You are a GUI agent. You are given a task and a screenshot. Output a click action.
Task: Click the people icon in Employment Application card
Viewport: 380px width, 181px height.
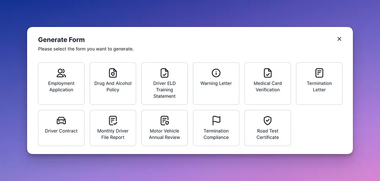[x=61, y=73]
